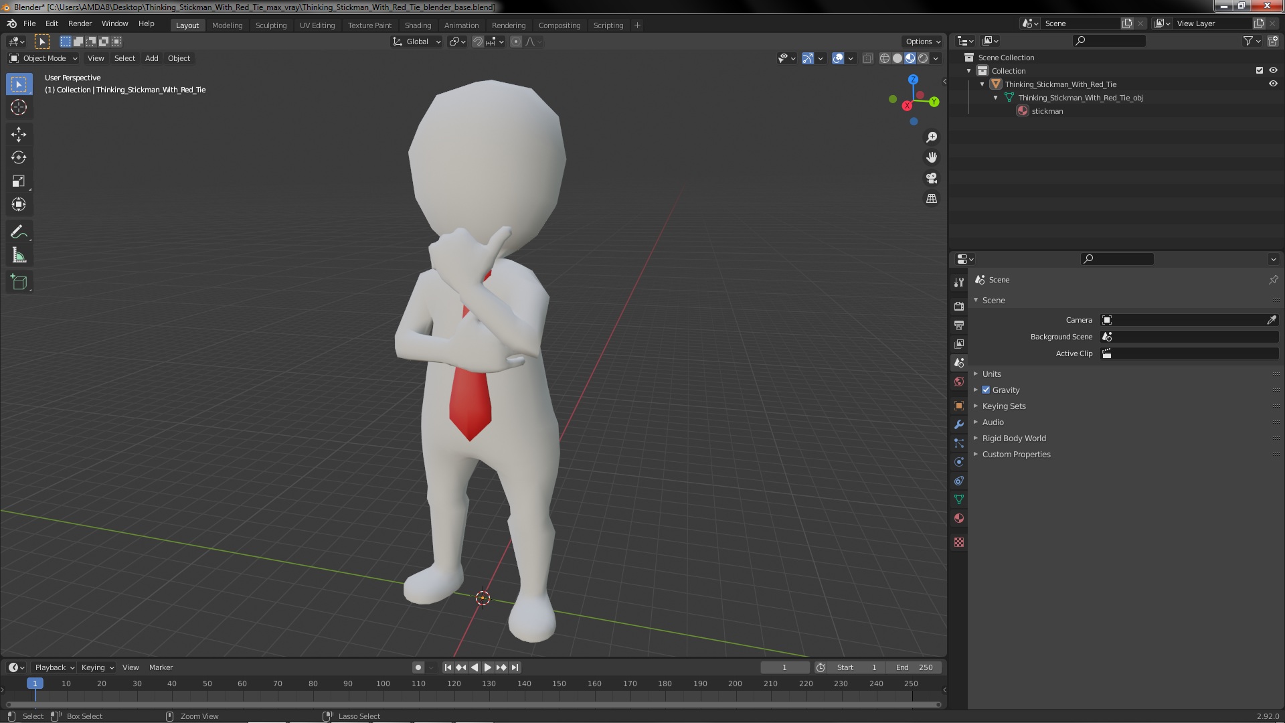Viewport: 1285px width, 723px height.
Task: Select the Cursor tool in toolbar
Action: click(19, 107)
